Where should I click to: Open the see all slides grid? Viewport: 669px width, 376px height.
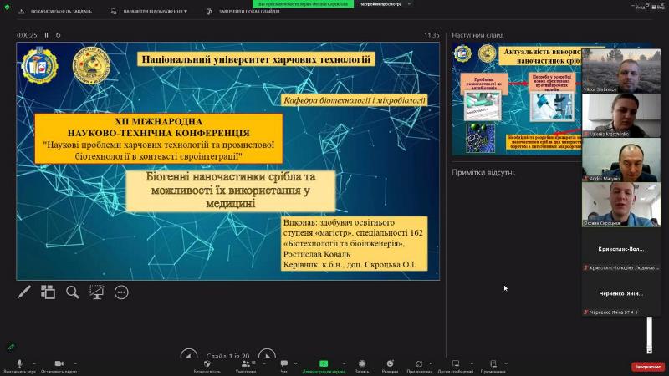pyautogui.click(x=49, y=292)
